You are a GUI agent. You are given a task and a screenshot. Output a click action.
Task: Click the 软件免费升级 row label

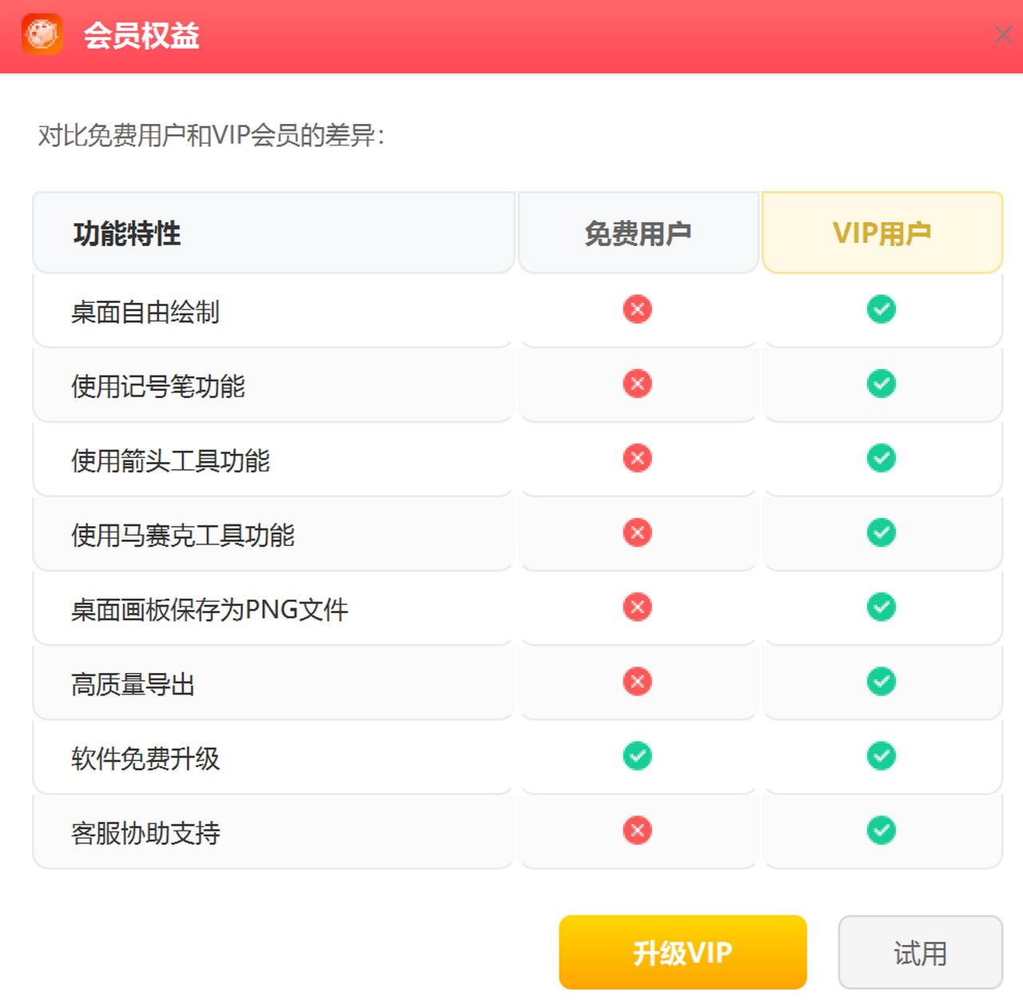145,759
